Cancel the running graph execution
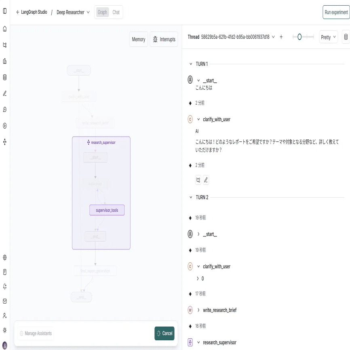 coord(164,333)
